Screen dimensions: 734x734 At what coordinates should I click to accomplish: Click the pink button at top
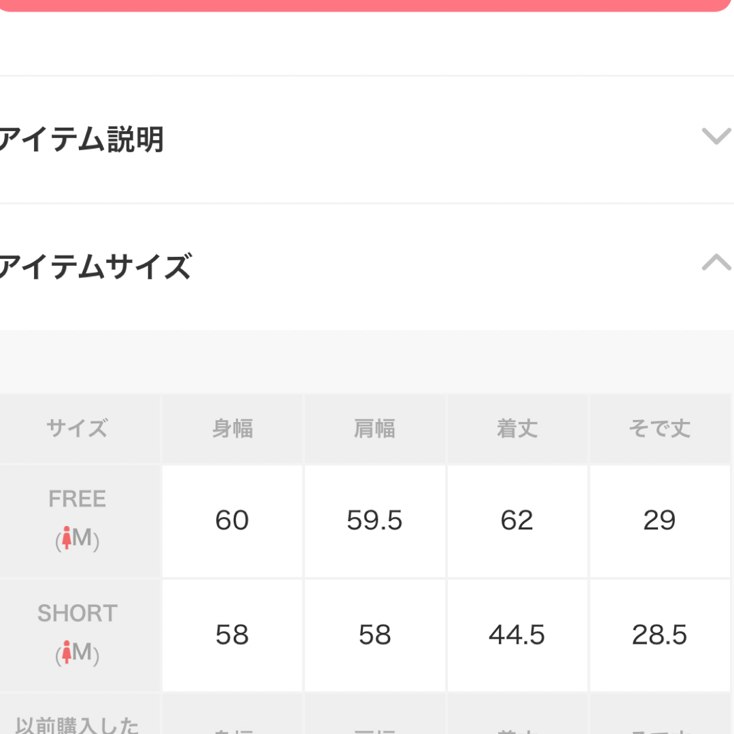coord(365,5)
